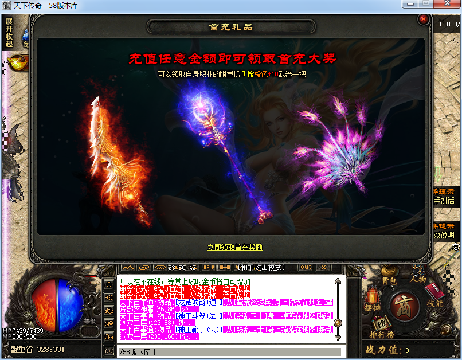Click the broadcast signal channel button
Viewport: 462px width, 360px height.
click(x=109, y=351)
